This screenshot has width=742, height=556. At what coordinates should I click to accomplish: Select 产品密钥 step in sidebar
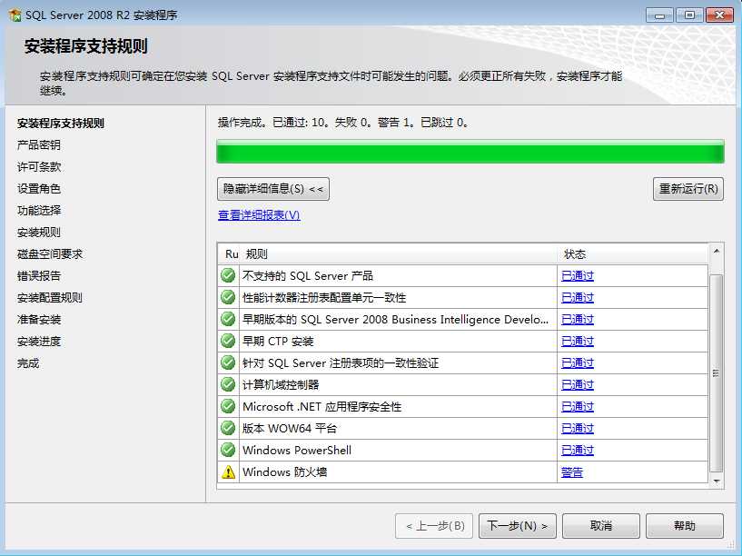tap(39, 144)
